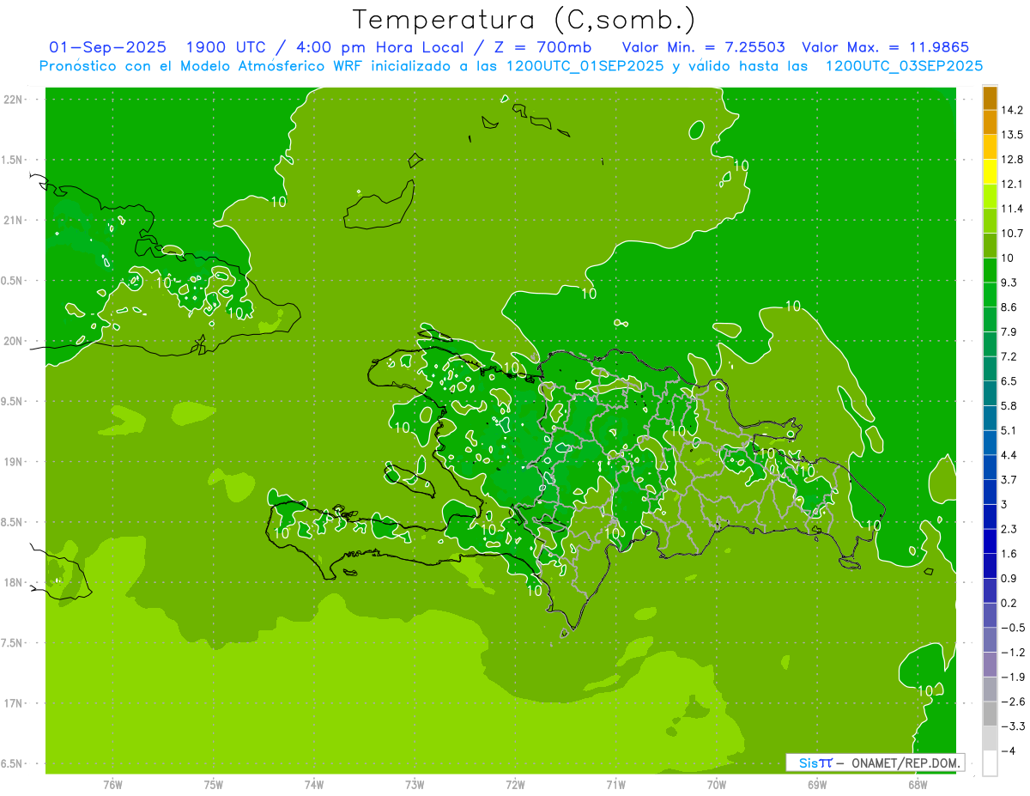Image resolution: width=1030 pixels, height=796 pixels.
Task: Click the 19N latitude axis label
Action: 15,461
